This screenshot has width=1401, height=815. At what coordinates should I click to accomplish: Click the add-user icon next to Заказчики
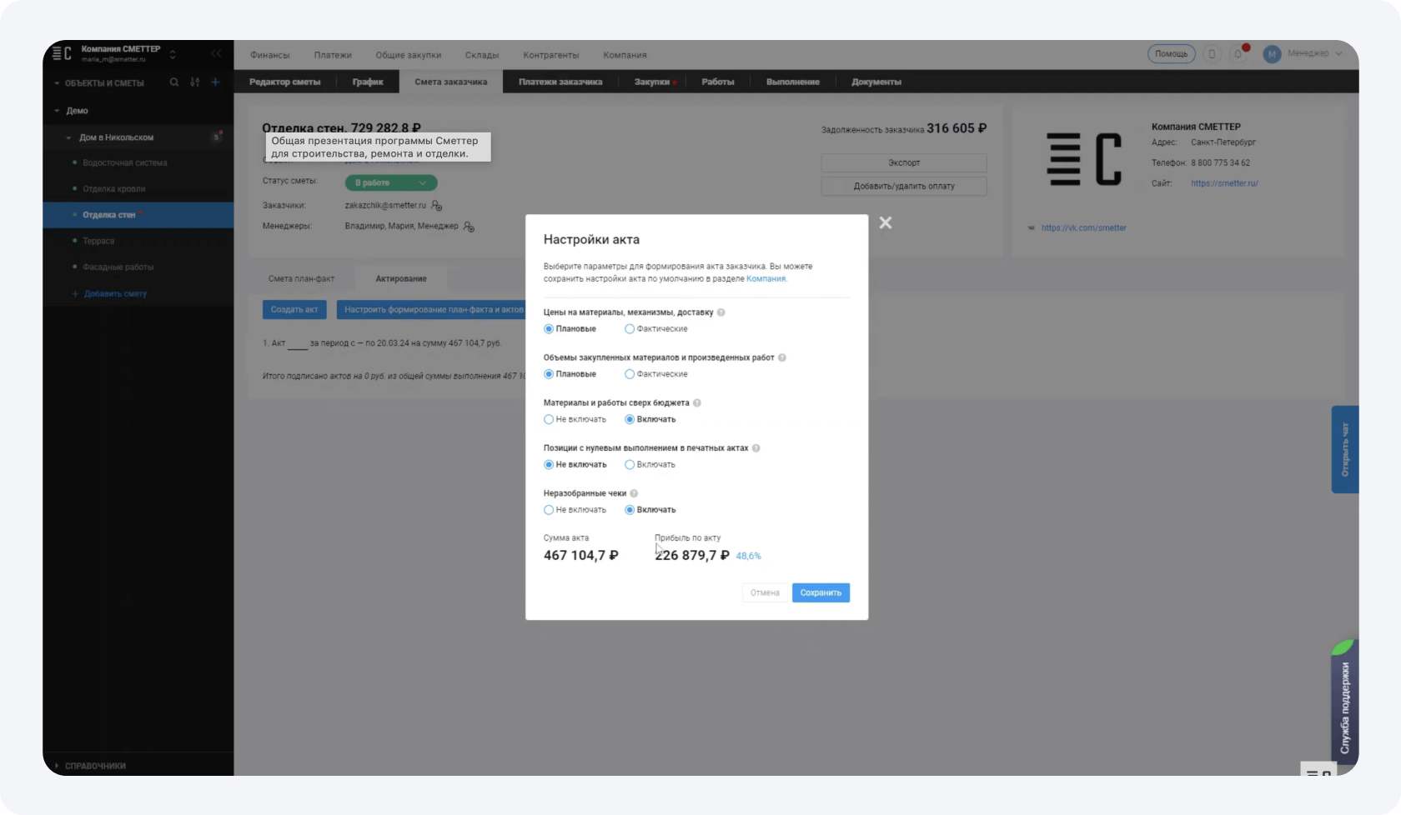437,206
